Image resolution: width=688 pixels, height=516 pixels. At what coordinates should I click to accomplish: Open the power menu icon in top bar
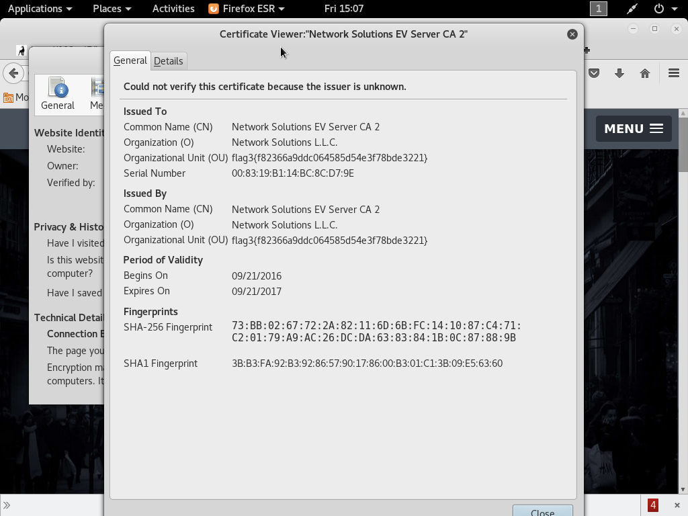(x=658, y=9)
